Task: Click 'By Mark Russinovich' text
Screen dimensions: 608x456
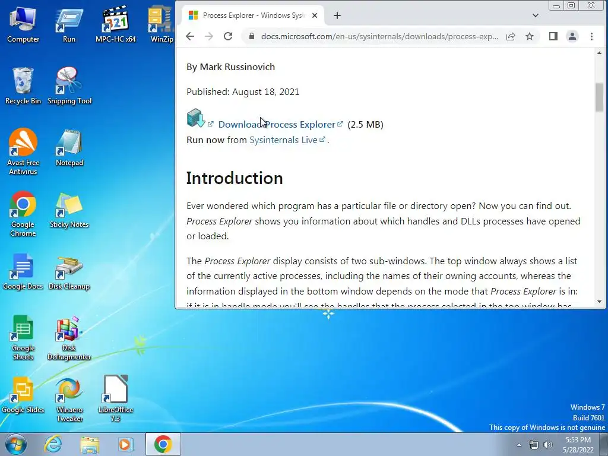Action: [x=231, y=66]
